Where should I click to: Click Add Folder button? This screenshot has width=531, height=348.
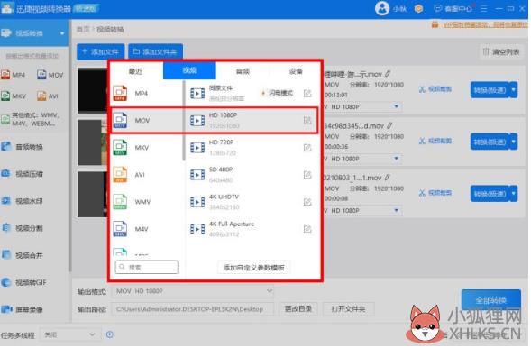click(x=155, y=51)
